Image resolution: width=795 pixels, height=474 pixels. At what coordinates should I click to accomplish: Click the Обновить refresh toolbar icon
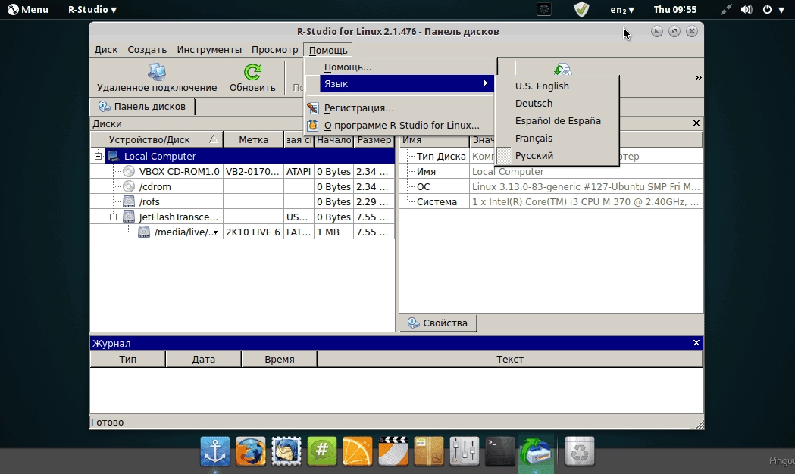point(252,72)
